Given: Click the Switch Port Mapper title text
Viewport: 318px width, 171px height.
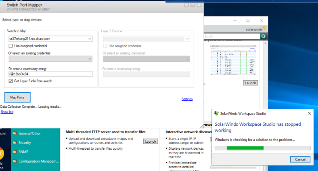Looking at the screenshot, I should [24, 5].
